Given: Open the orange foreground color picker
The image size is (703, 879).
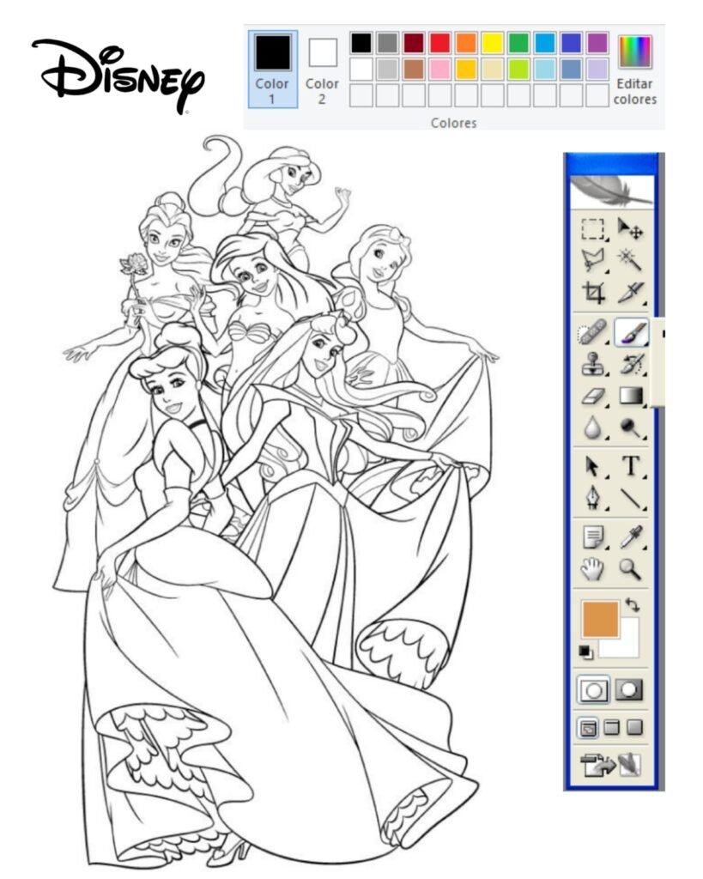Looking at the screenshot, I should (x=600, y=619).
